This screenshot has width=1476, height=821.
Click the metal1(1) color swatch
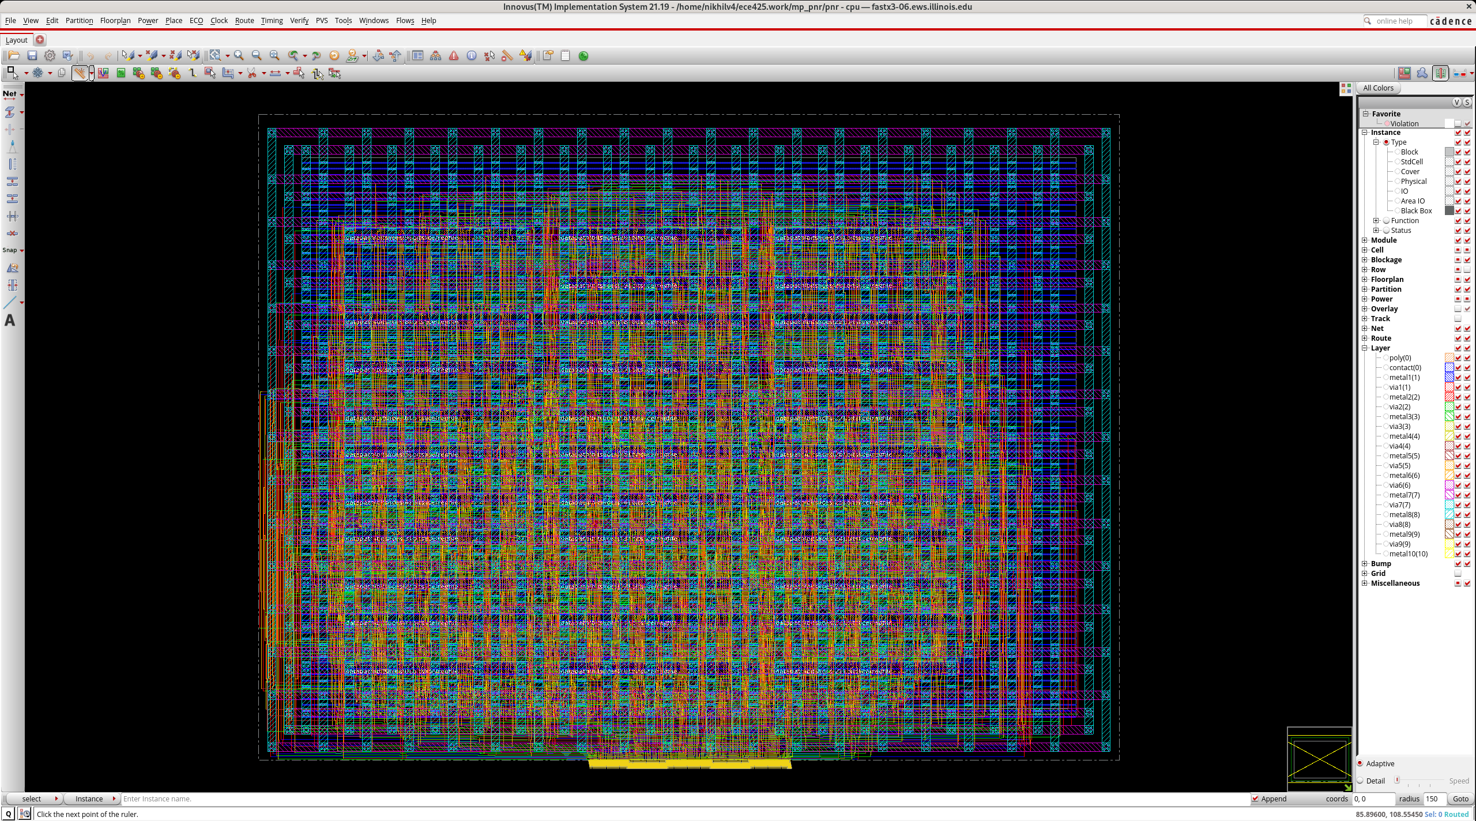pyautogui.click(x=1449, y=377)
